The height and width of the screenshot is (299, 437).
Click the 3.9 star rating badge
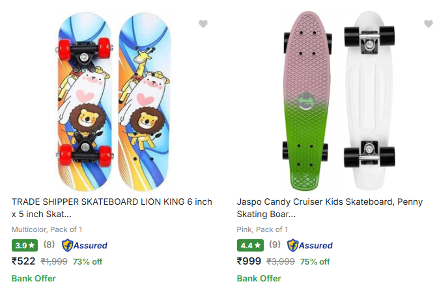point(25,246)
